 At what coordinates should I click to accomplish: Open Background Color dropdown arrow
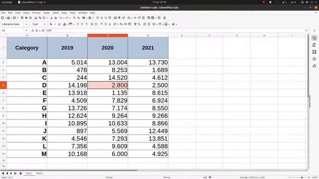73,24
